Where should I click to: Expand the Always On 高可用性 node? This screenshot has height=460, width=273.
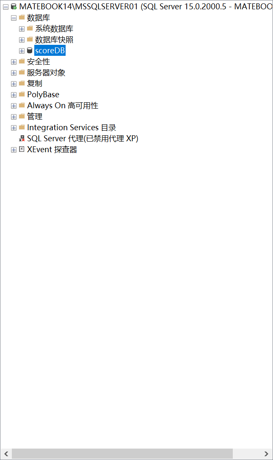tap(14, 106)
